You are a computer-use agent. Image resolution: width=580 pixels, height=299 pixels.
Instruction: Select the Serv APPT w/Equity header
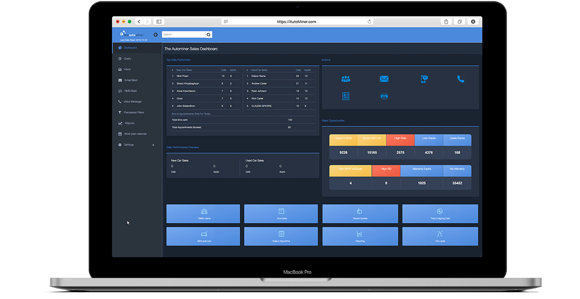[350, 171]
